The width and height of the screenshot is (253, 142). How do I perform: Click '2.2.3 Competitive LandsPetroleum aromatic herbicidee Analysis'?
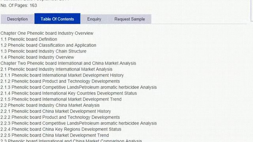(x=79, y=123)
